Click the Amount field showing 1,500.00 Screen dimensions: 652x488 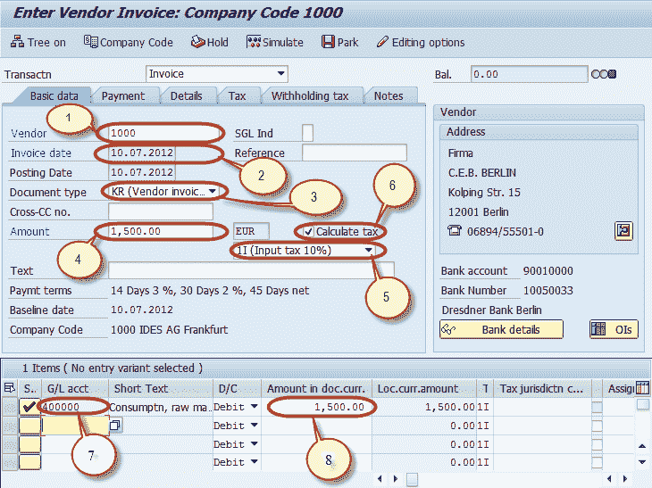tap(162, 231)
